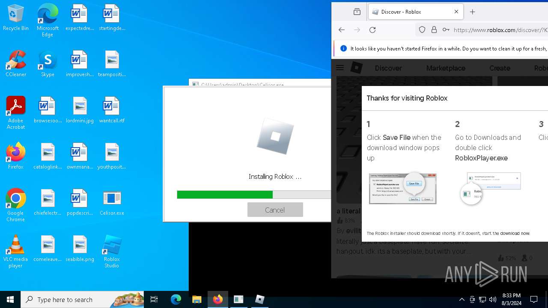This screenshot has width=548, height=308.
Task: Open Microsoft Edge desktop shortcut
Action: pyautogui.click(x=48, y=21)
